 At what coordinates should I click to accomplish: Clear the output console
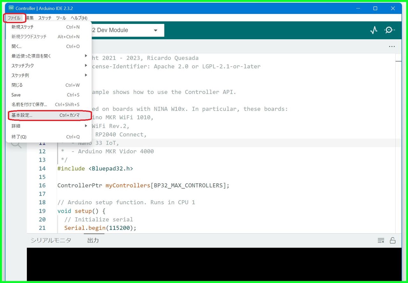click(381, 241)
